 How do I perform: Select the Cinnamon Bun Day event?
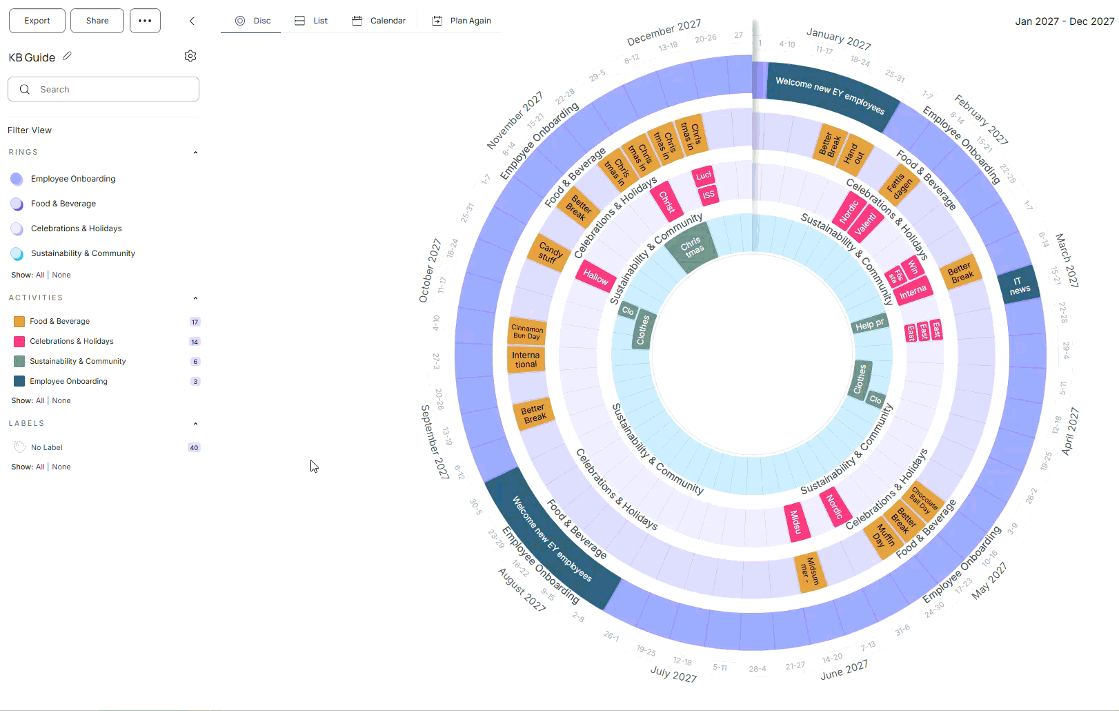(527, 332)
